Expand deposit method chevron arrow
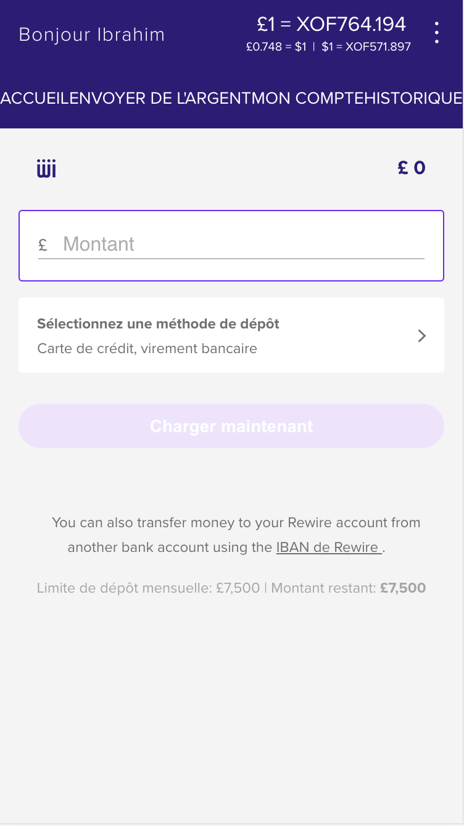This screenshot has height=826, width=464. coord(422,336)
